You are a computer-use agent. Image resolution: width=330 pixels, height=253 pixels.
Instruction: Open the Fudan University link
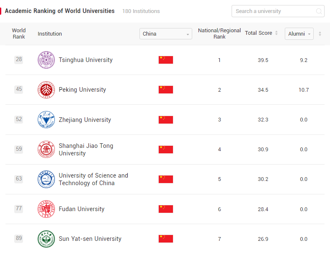click(x=82, y=209)
